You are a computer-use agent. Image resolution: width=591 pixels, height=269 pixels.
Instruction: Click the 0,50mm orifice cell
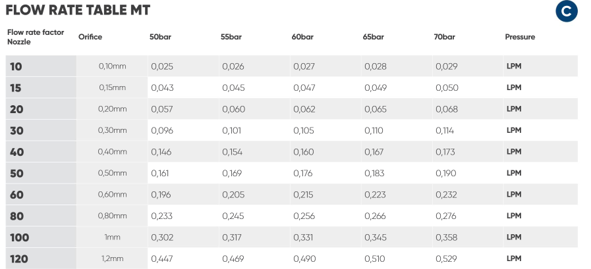point(112,173)
